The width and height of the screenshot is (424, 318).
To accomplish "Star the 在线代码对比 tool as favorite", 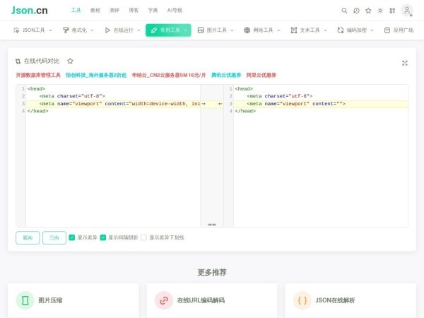I will click(70, 61).
